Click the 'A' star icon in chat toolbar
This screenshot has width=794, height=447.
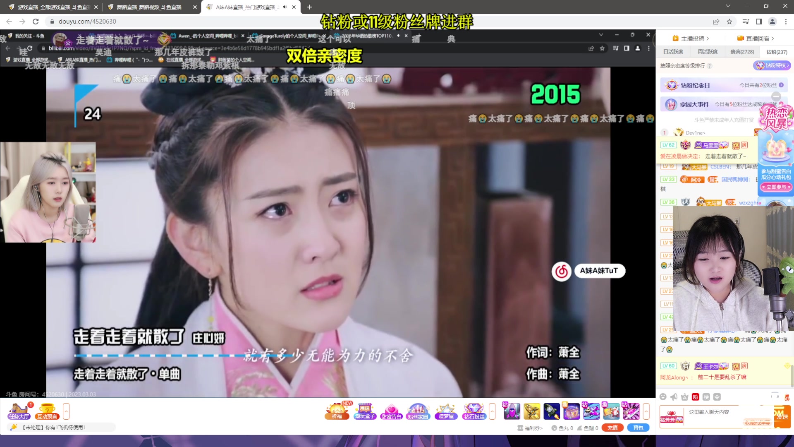[685, 397]
